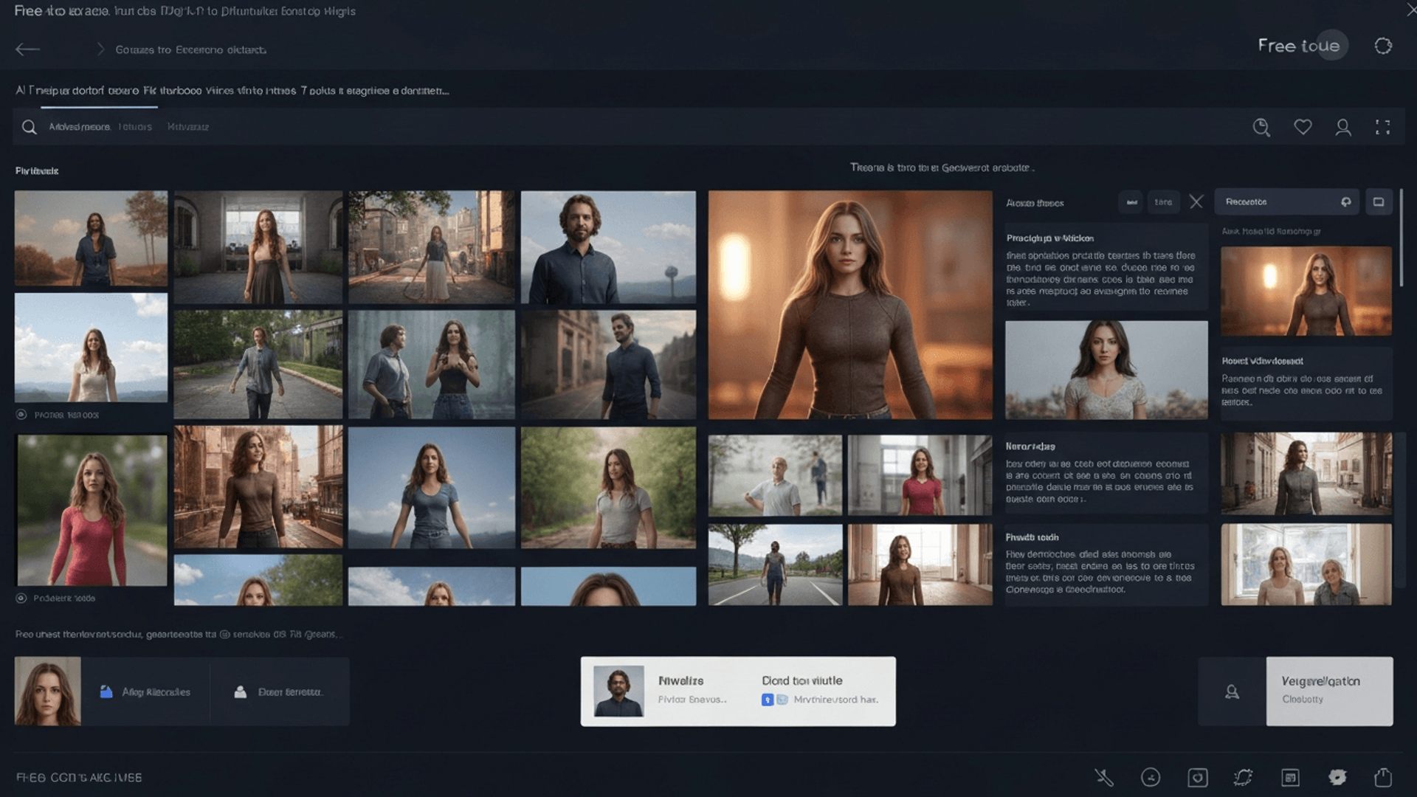Click the round clock-face icon in bottom bar
This screenshot has width=1417, height=797.
click(x=1151, y=777)
